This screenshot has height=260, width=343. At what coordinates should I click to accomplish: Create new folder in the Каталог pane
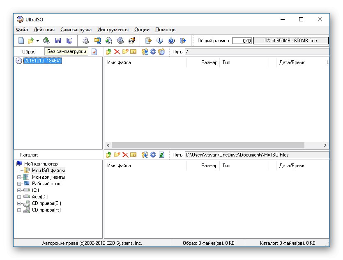pos(117,155)
